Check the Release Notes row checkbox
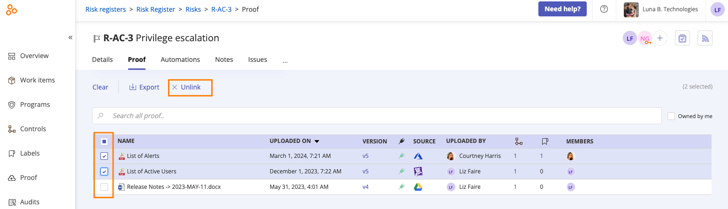Image resolution: width=728 pixels, height=209 pixels. 104,187
